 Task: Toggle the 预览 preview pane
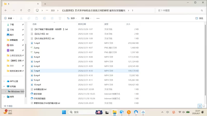tap(199, 18)
